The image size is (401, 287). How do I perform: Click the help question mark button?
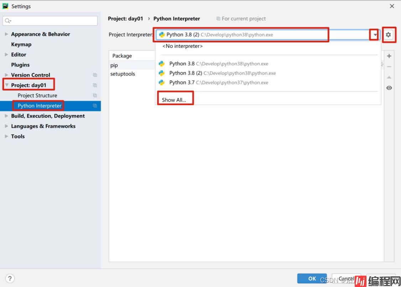[x=10, y=278]
